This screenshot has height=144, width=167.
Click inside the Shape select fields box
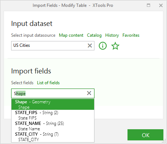49,93
